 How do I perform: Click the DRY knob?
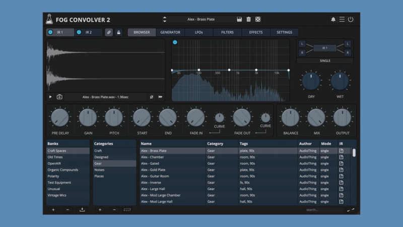pos(311,81)
